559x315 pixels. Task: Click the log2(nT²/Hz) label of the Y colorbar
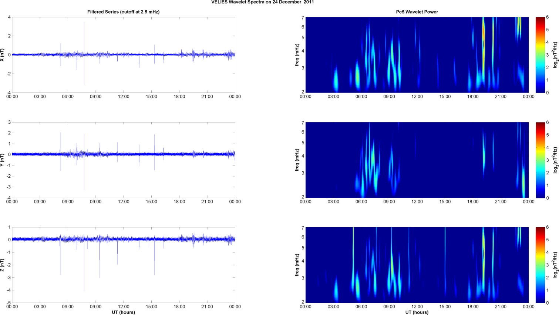point(555,160)
